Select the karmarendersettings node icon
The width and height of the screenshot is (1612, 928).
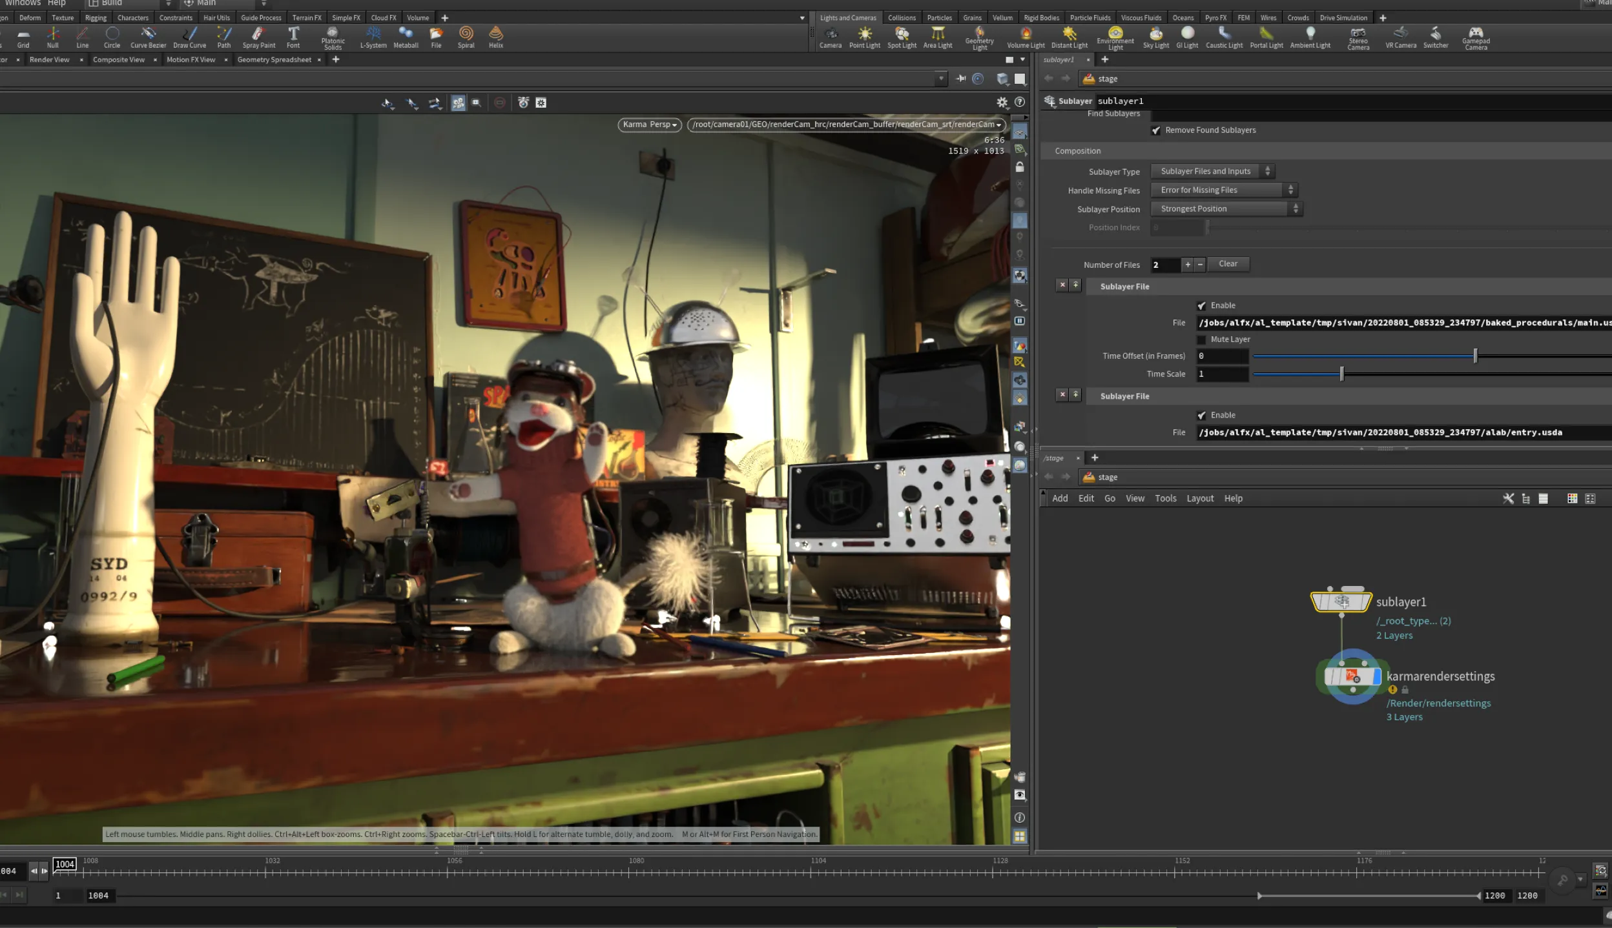tap(1350, 675)
